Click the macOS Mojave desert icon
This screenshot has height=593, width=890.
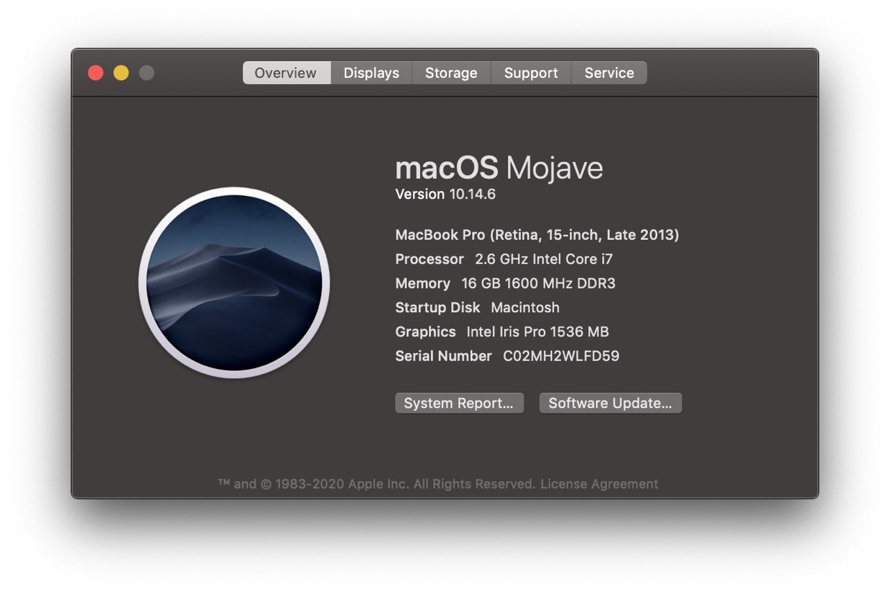[234, 283]
